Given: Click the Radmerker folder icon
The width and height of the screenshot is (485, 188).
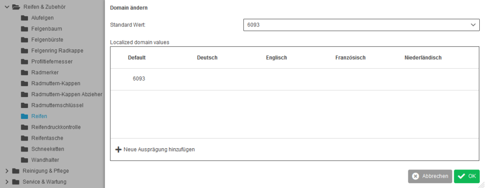Looking at the screenshot, I should (x=25, y=72).
